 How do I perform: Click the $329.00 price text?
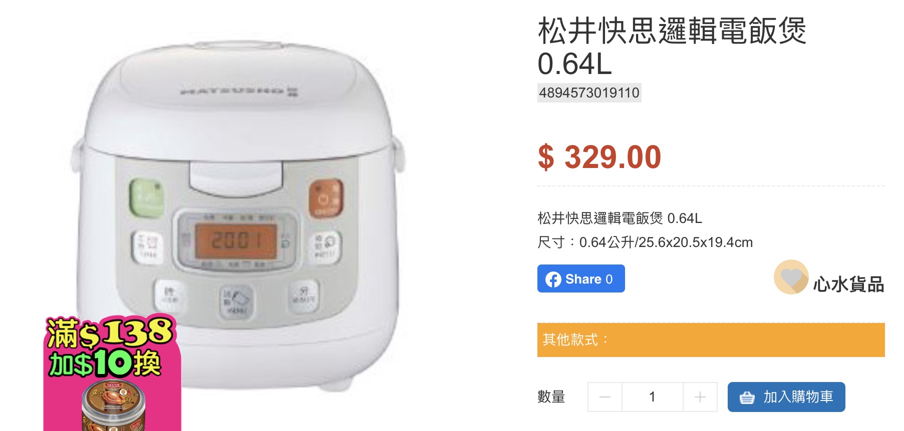tap(599, 157)
